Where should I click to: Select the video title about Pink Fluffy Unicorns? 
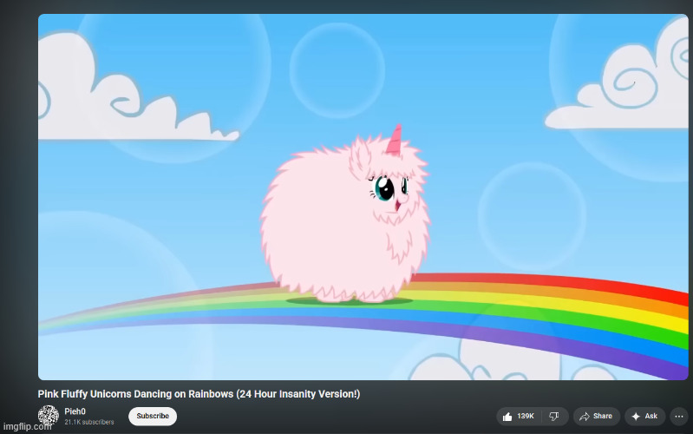click(x=199, y=394)
